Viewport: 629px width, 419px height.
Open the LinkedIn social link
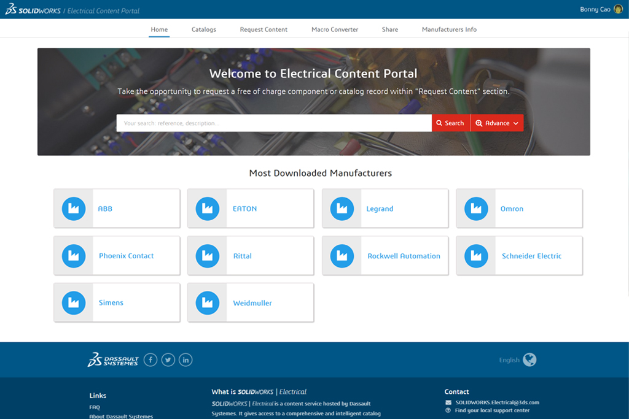click(x=186, y=359)
